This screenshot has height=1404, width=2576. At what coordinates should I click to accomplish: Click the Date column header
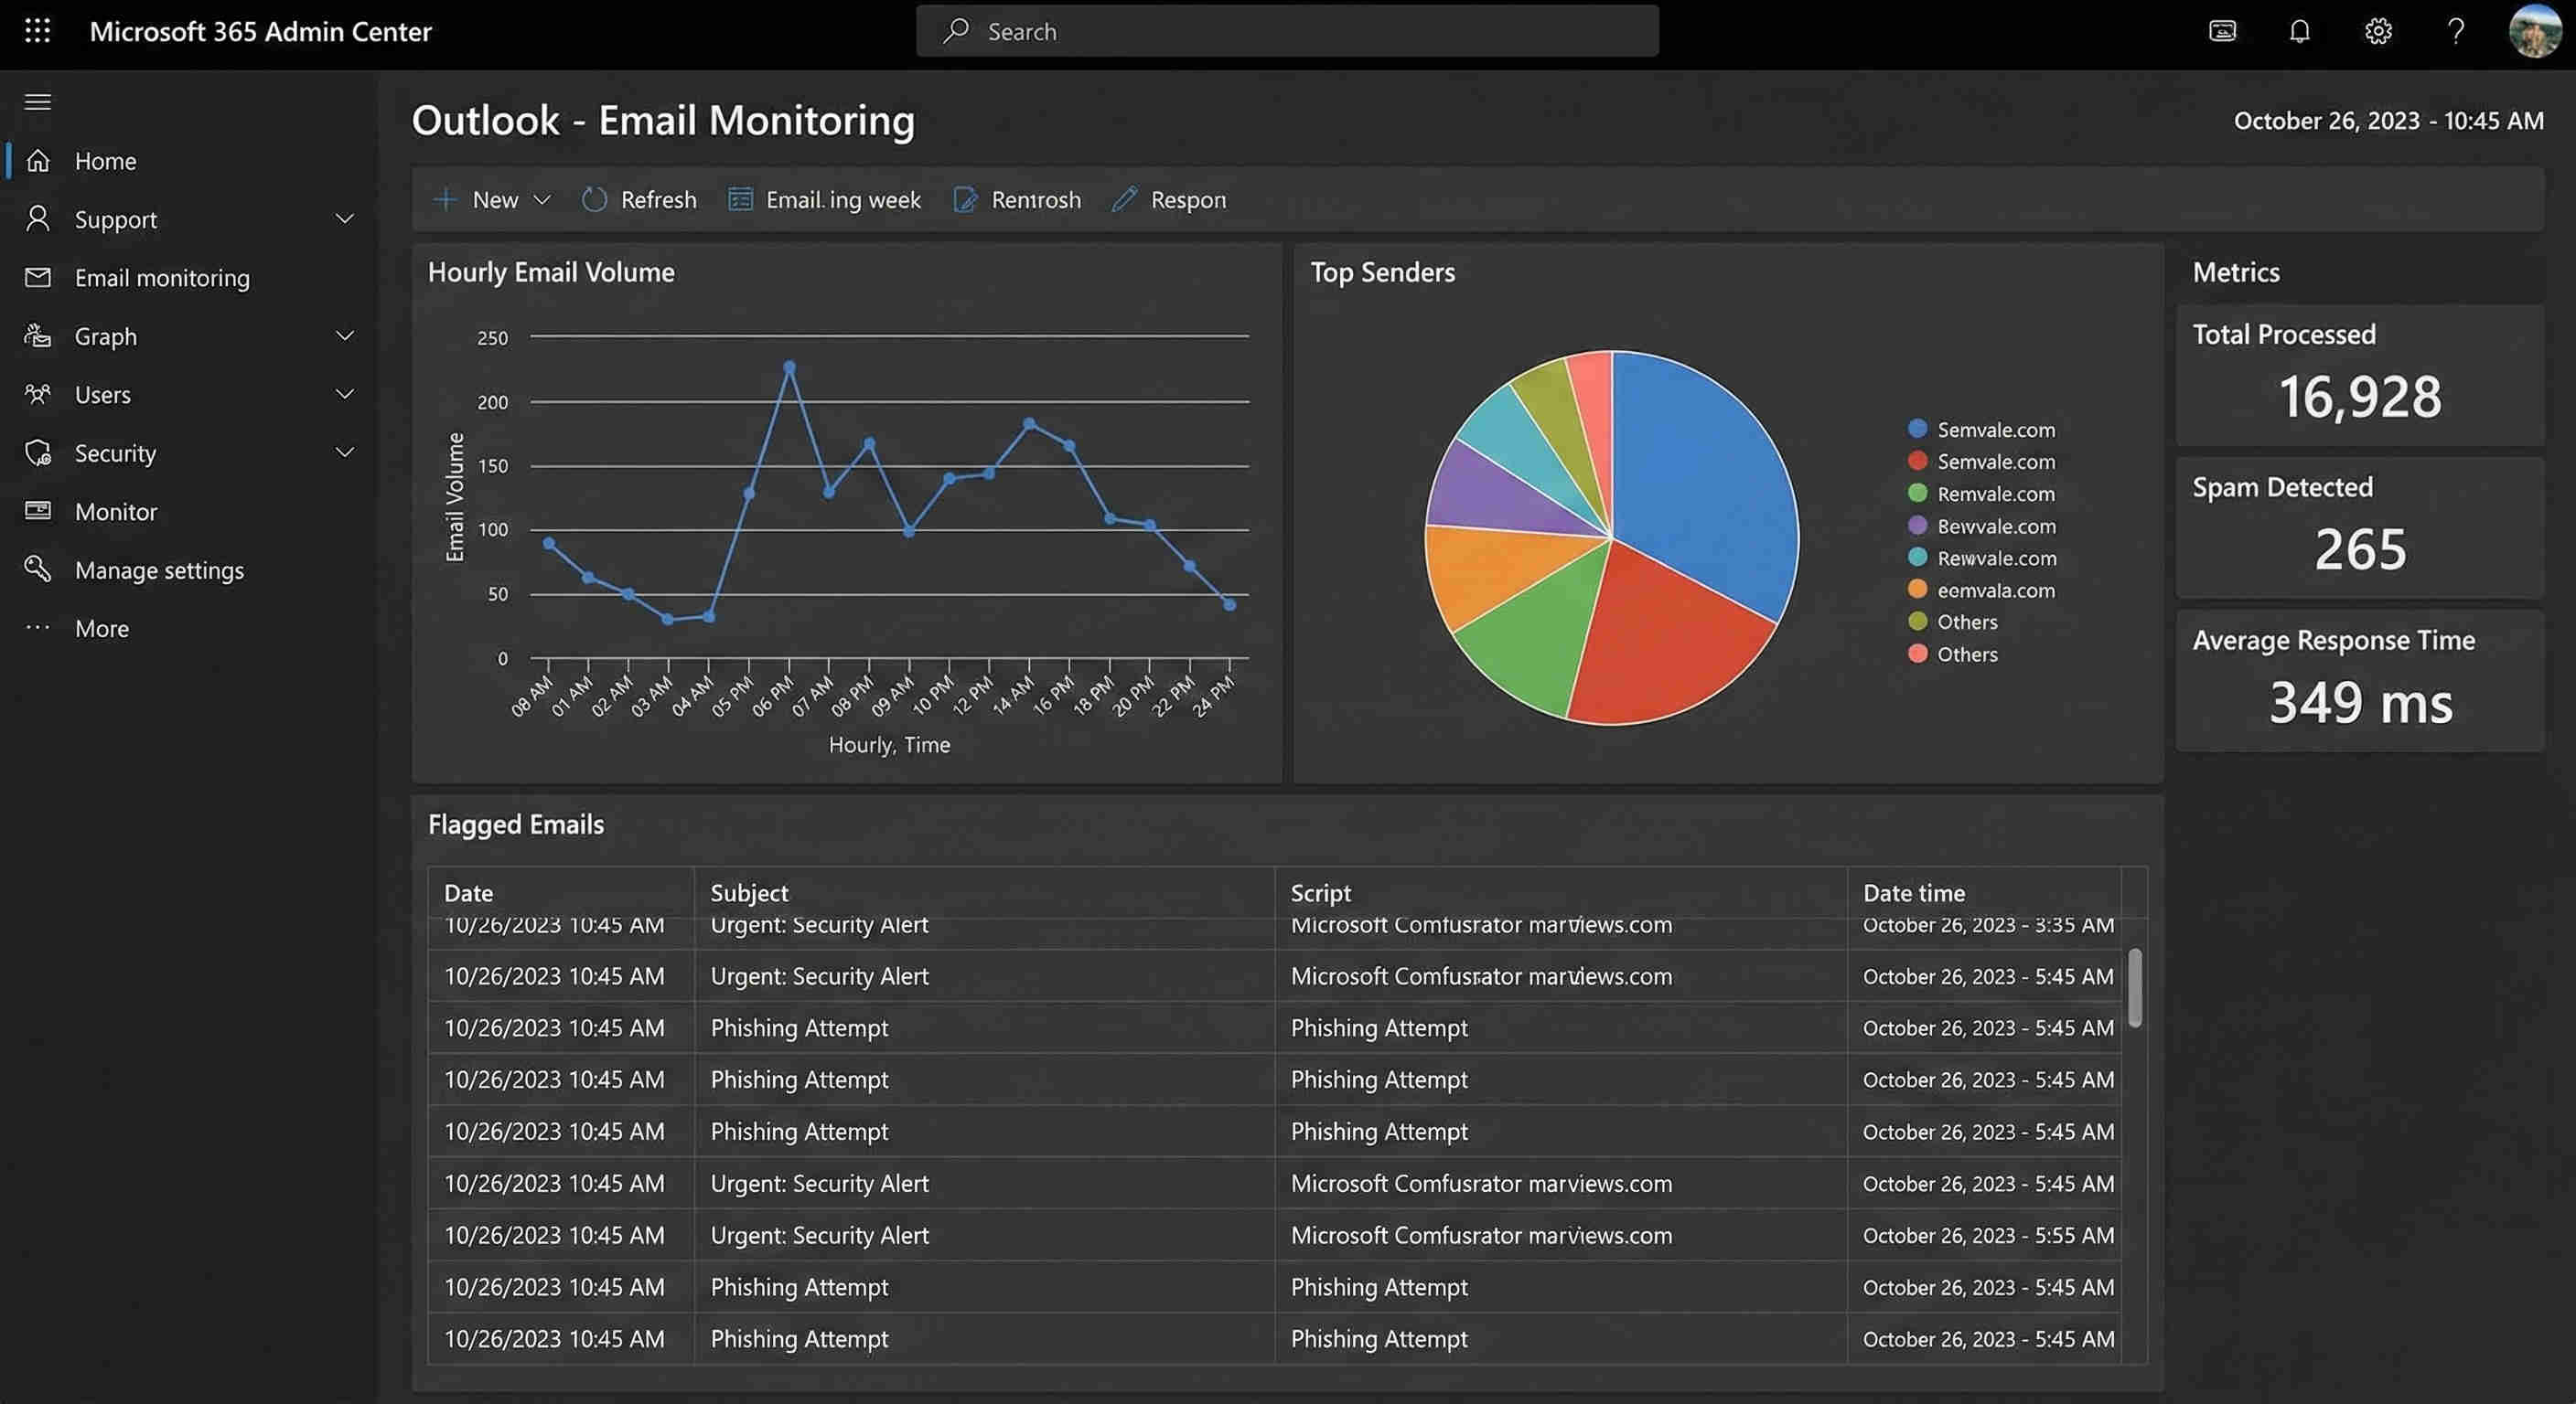pos(468,892)
